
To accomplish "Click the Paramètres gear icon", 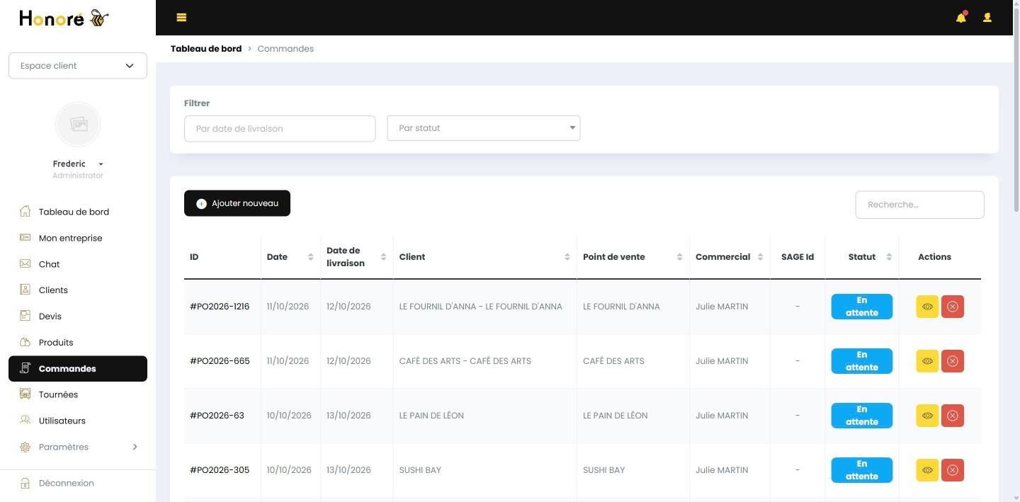I will click(x=25, y=447).
